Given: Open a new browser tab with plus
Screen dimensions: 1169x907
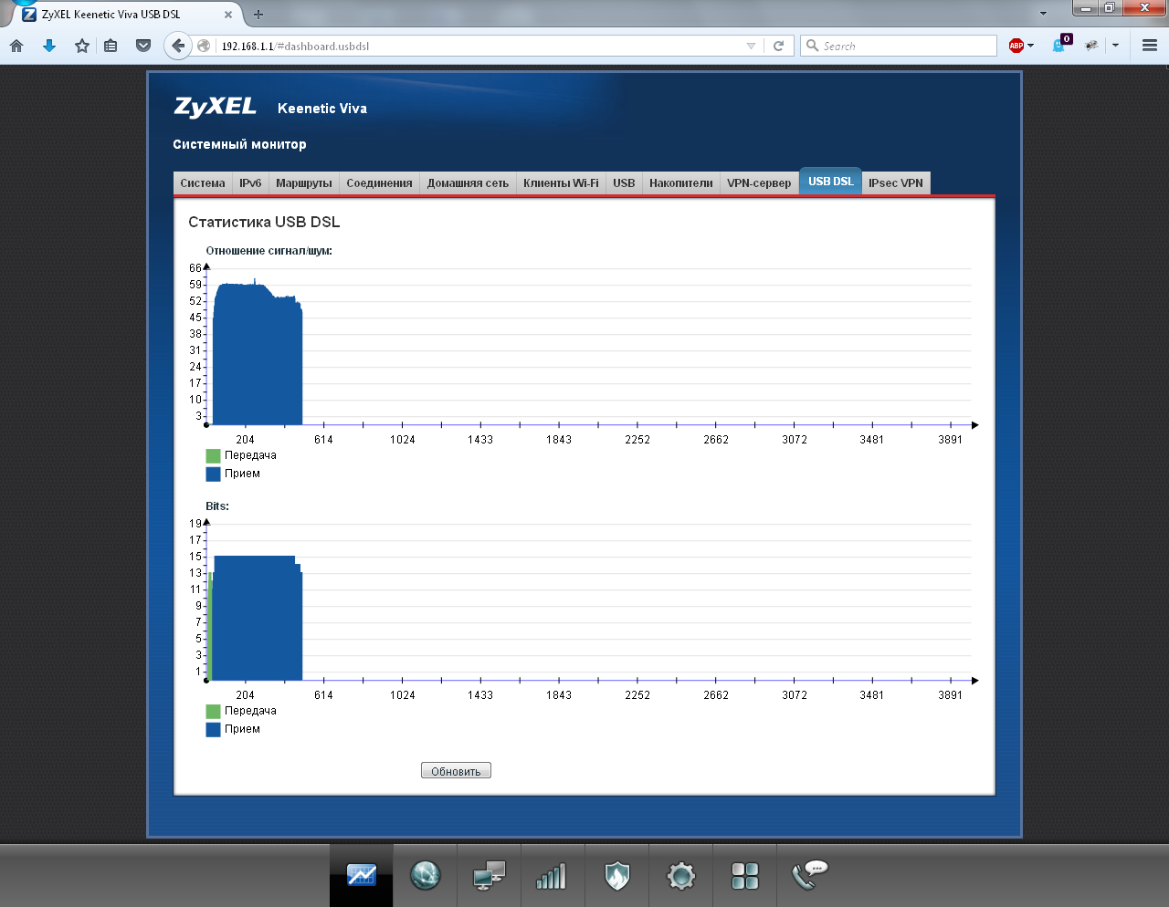Looking at the screenshot, I should coord(258,14).
